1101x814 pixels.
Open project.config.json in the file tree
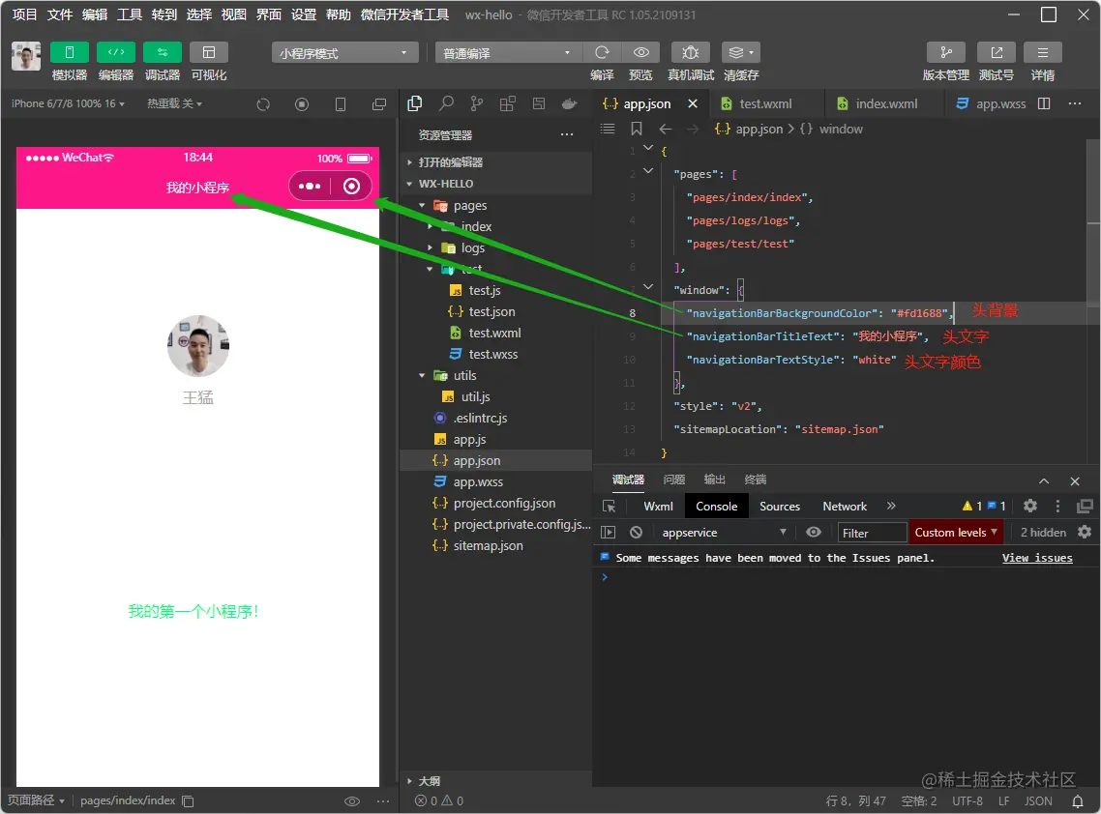(495, 503)
